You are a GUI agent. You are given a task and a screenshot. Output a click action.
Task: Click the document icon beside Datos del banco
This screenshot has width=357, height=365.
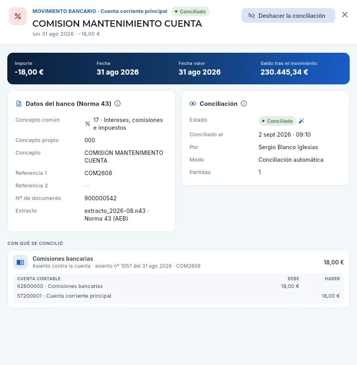click(19, 103)
